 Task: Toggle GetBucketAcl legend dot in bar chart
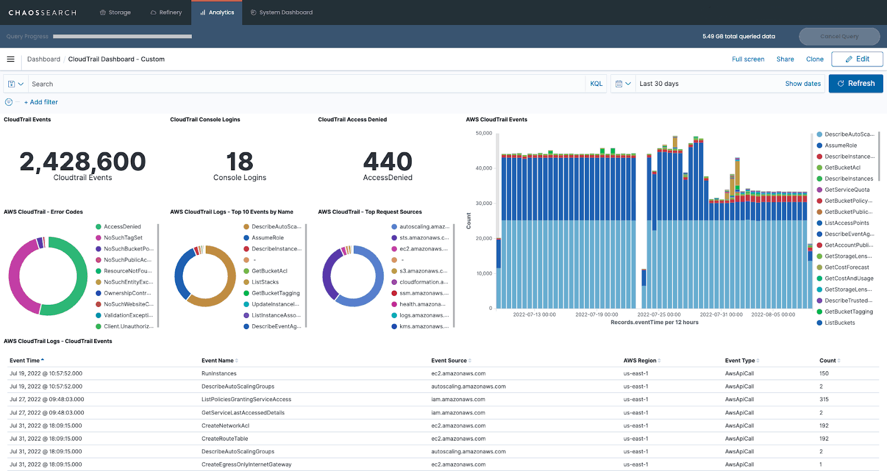click(x=819, y=167)
